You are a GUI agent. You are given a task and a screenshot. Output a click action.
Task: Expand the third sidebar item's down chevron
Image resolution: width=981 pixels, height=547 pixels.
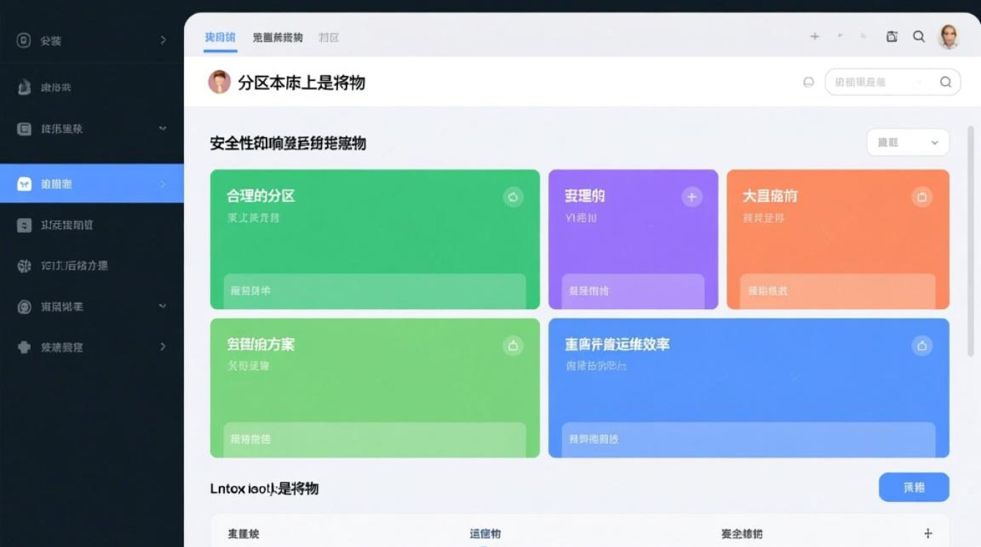(x=163, y=128)
